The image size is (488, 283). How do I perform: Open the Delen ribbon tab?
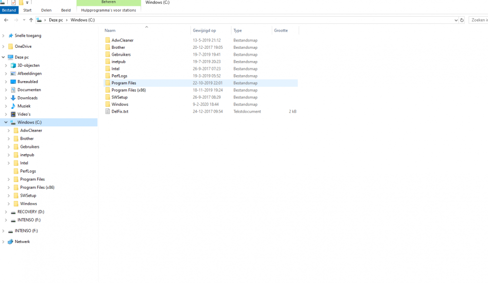click(x=46, y=10)
